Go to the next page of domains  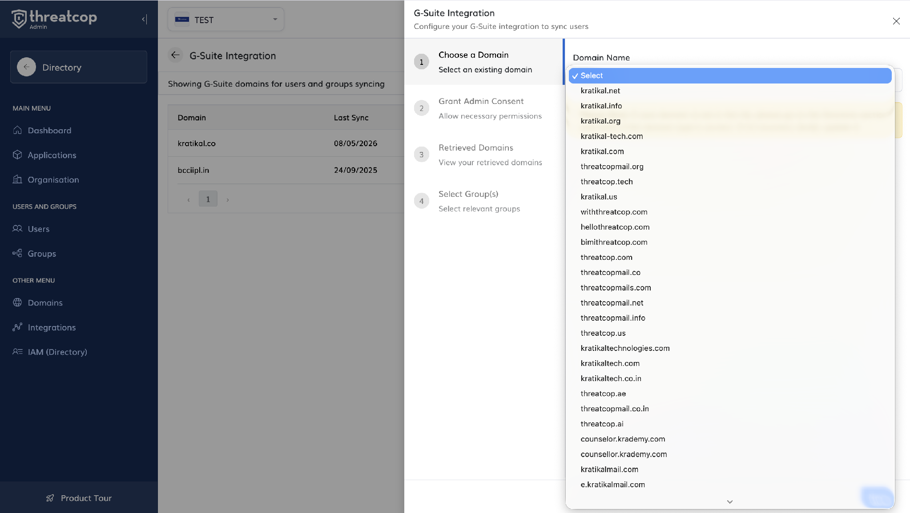(228, 199)
